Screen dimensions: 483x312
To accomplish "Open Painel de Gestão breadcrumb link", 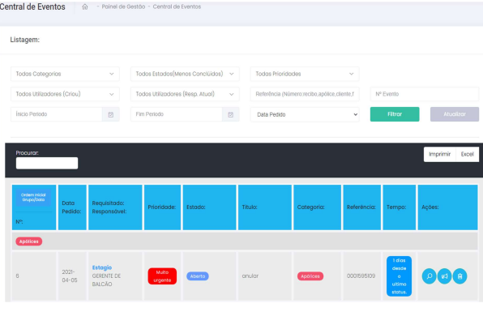I will (123, 6).
